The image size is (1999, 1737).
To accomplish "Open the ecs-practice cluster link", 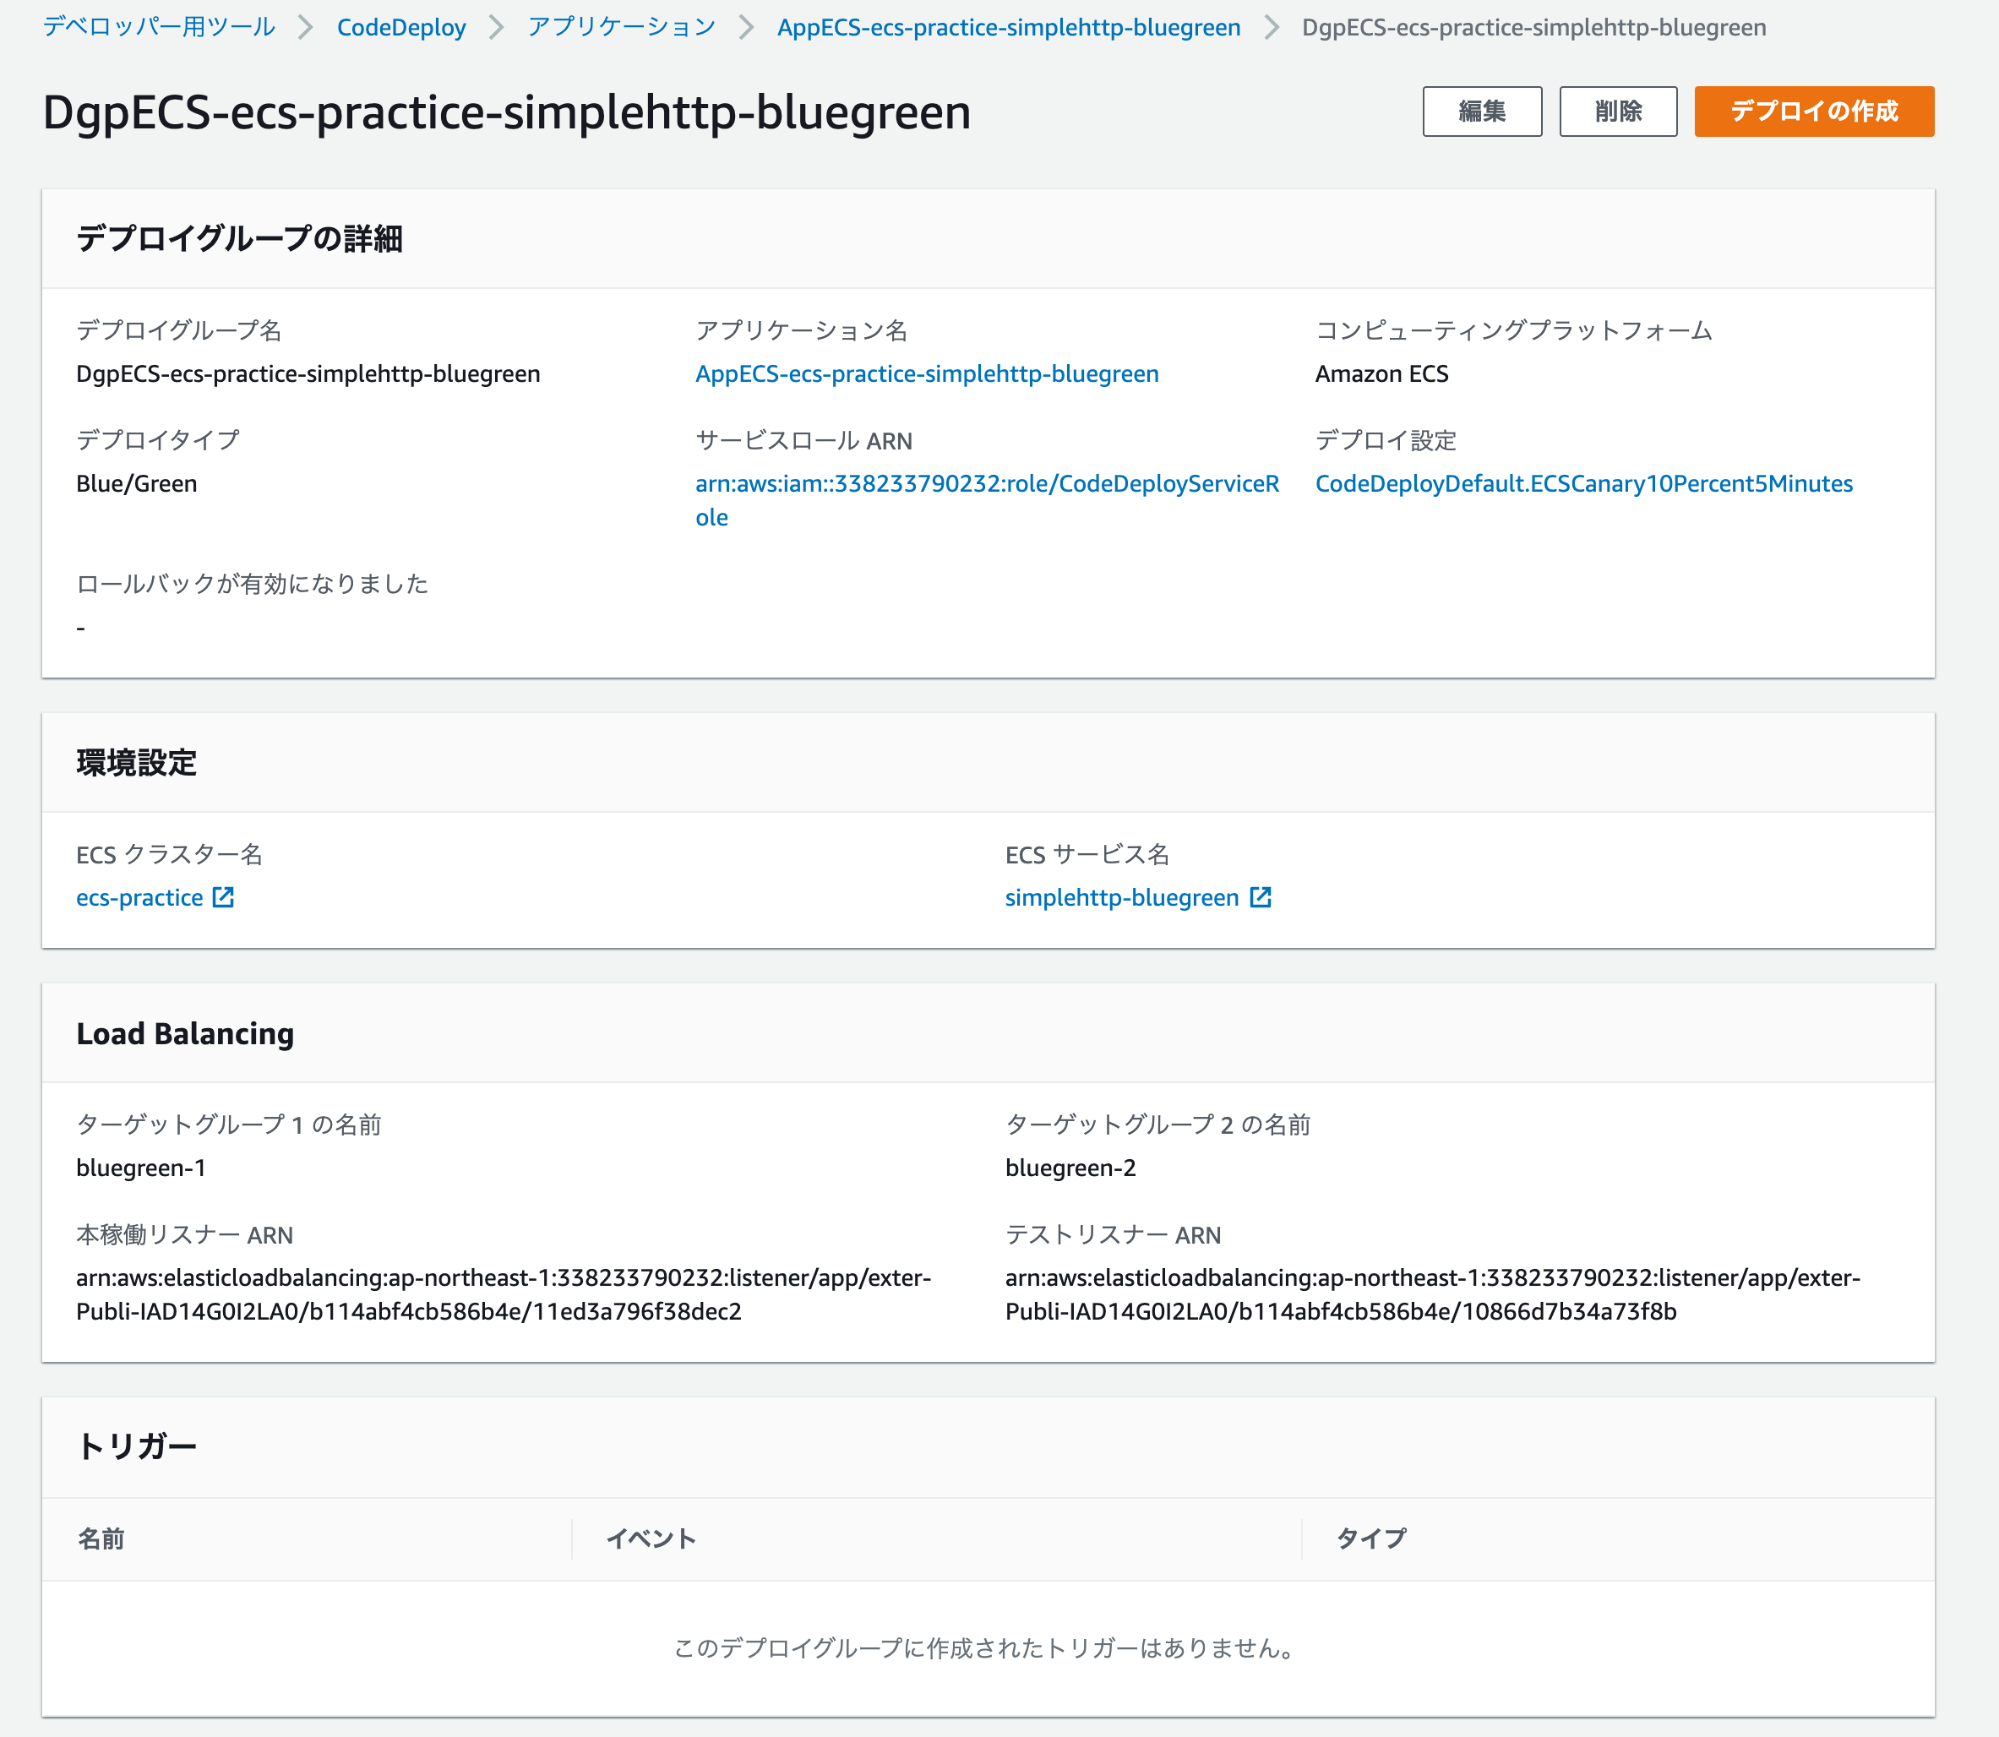I will [142, 896].
